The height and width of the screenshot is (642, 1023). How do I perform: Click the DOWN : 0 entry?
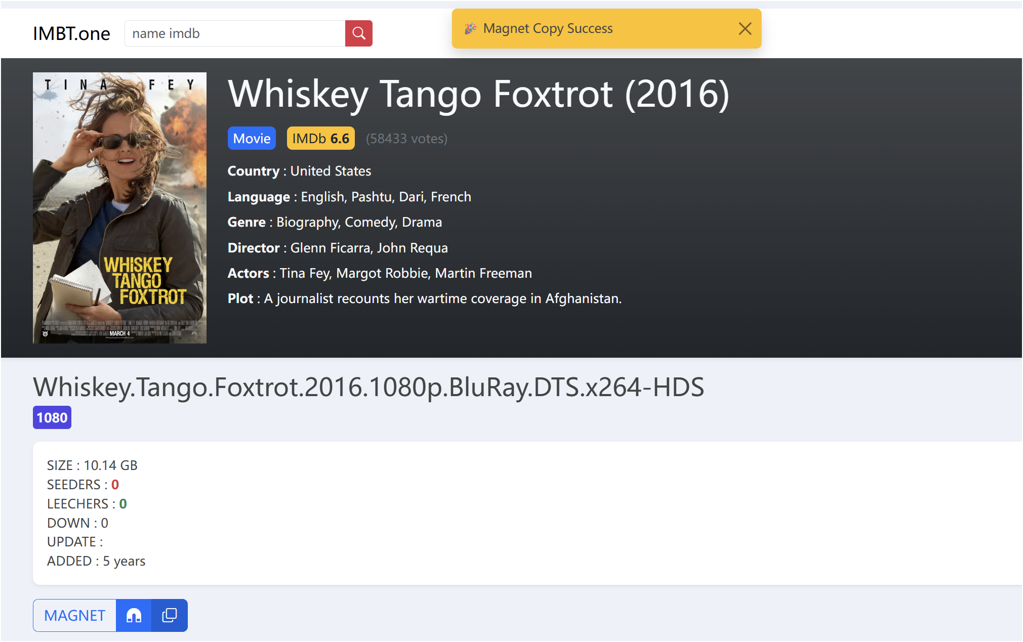click(x=77, y=523)
